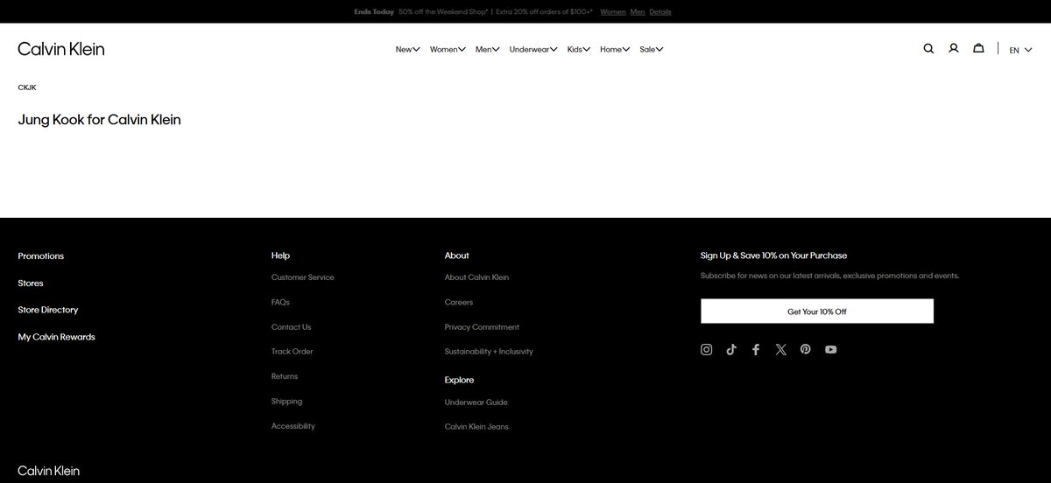Visit the Facebook social icon
The width and height of the screenshot is (1051, 483).
pyautogui.click(x=756, y=349)
